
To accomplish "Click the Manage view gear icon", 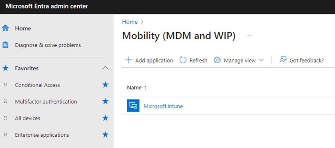I will (217, 60).
